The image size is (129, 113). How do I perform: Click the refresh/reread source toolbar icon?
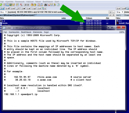[1, 5]
